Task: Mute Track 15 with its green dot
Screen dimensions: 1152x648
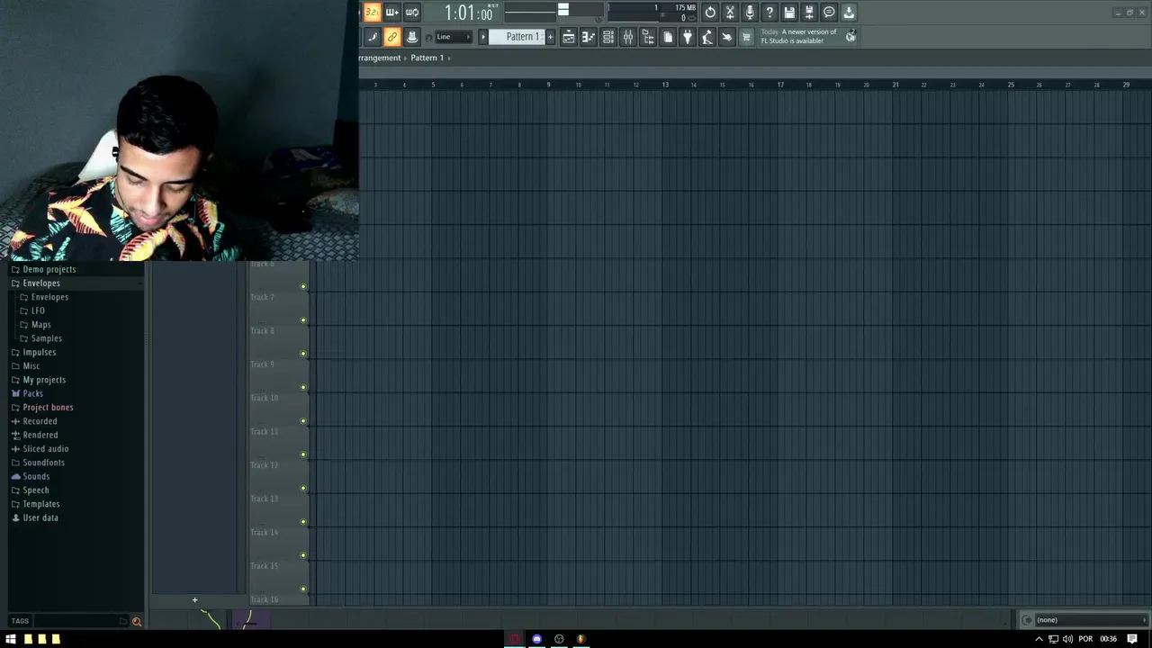Action: 303,589
